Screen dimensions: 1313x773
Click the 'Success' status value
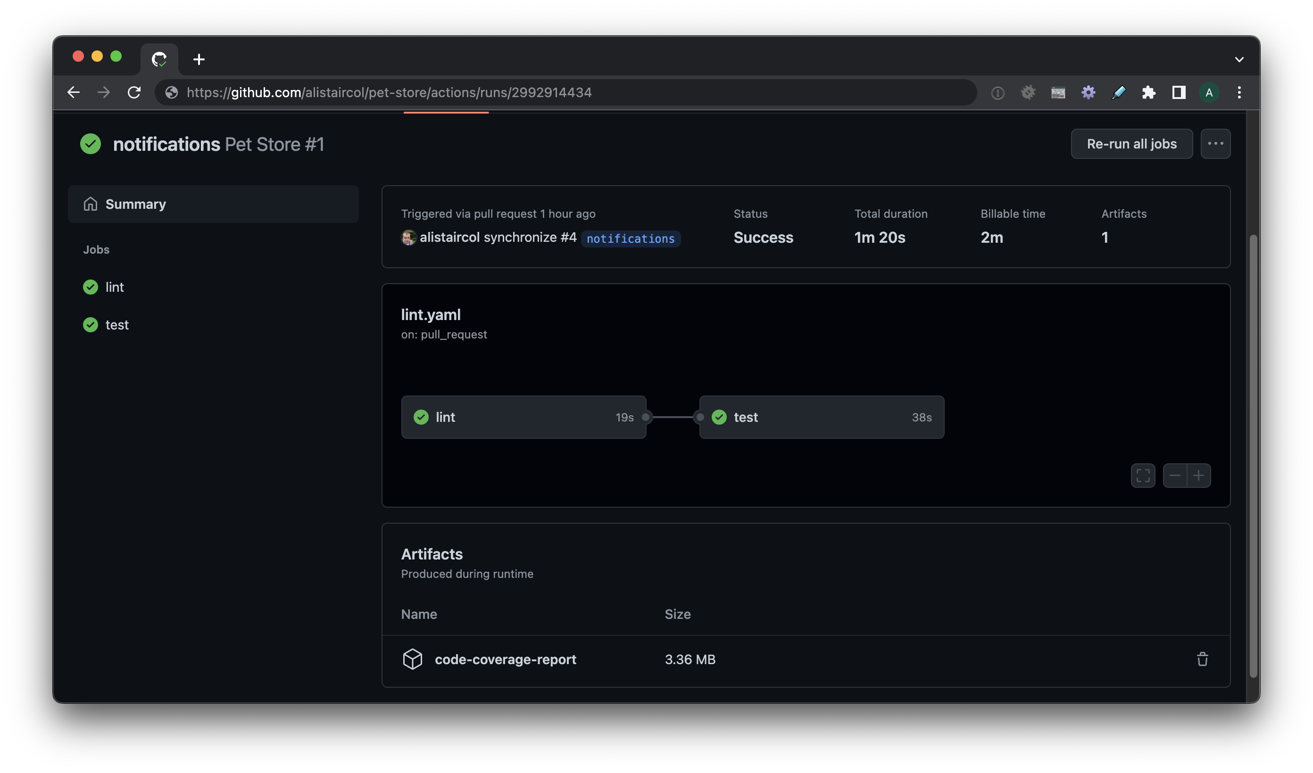tap(763, 238)
